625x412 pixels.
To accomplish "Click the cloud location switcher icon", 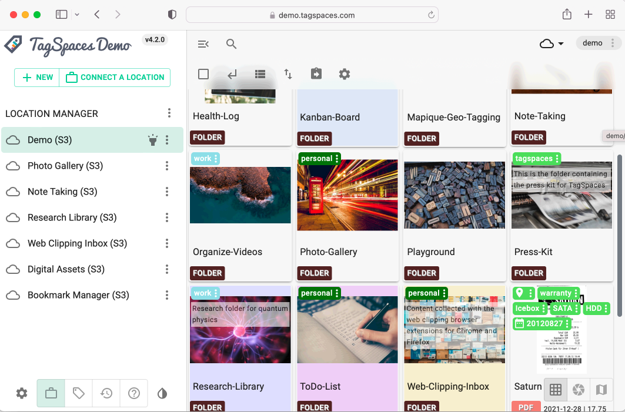I will pos(546,43).
